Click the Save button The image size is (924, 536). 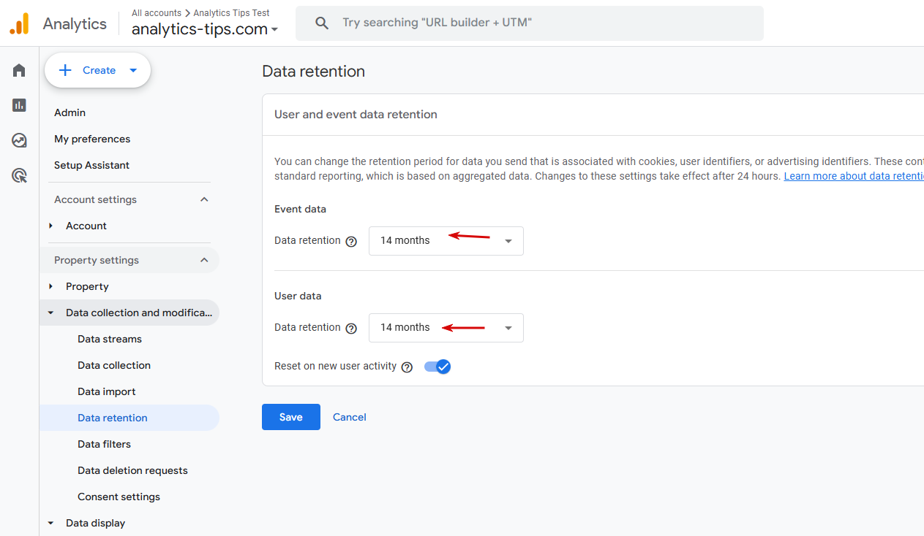[x=290, y=417]
